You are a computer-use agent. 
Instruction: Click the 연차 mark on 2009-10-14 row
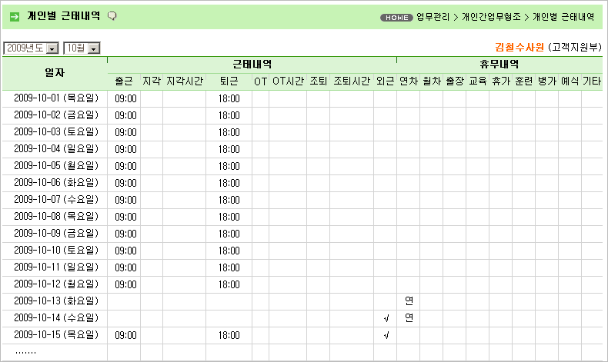click(x=409, y=317)
